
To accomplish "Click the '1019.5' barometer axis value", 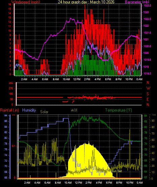I will click(x=148, y=60).
